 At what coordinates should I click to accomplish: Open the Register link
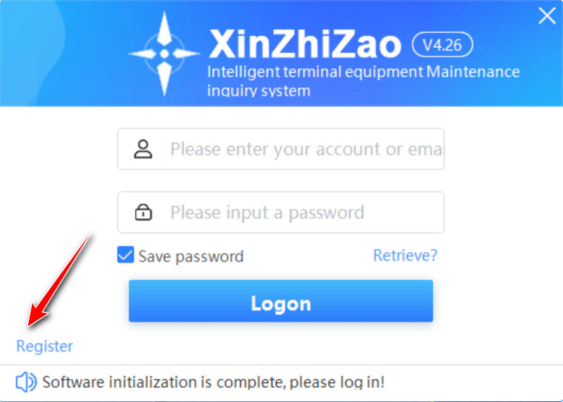coord(44,346)
